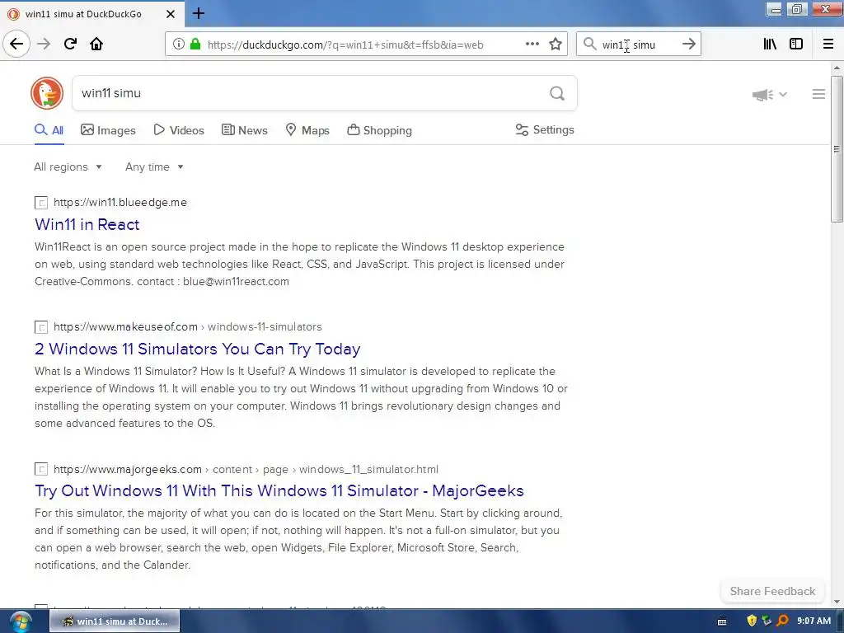Click the orange magnifier tray icon
This screenshot has height=633, width=844.
783,621
